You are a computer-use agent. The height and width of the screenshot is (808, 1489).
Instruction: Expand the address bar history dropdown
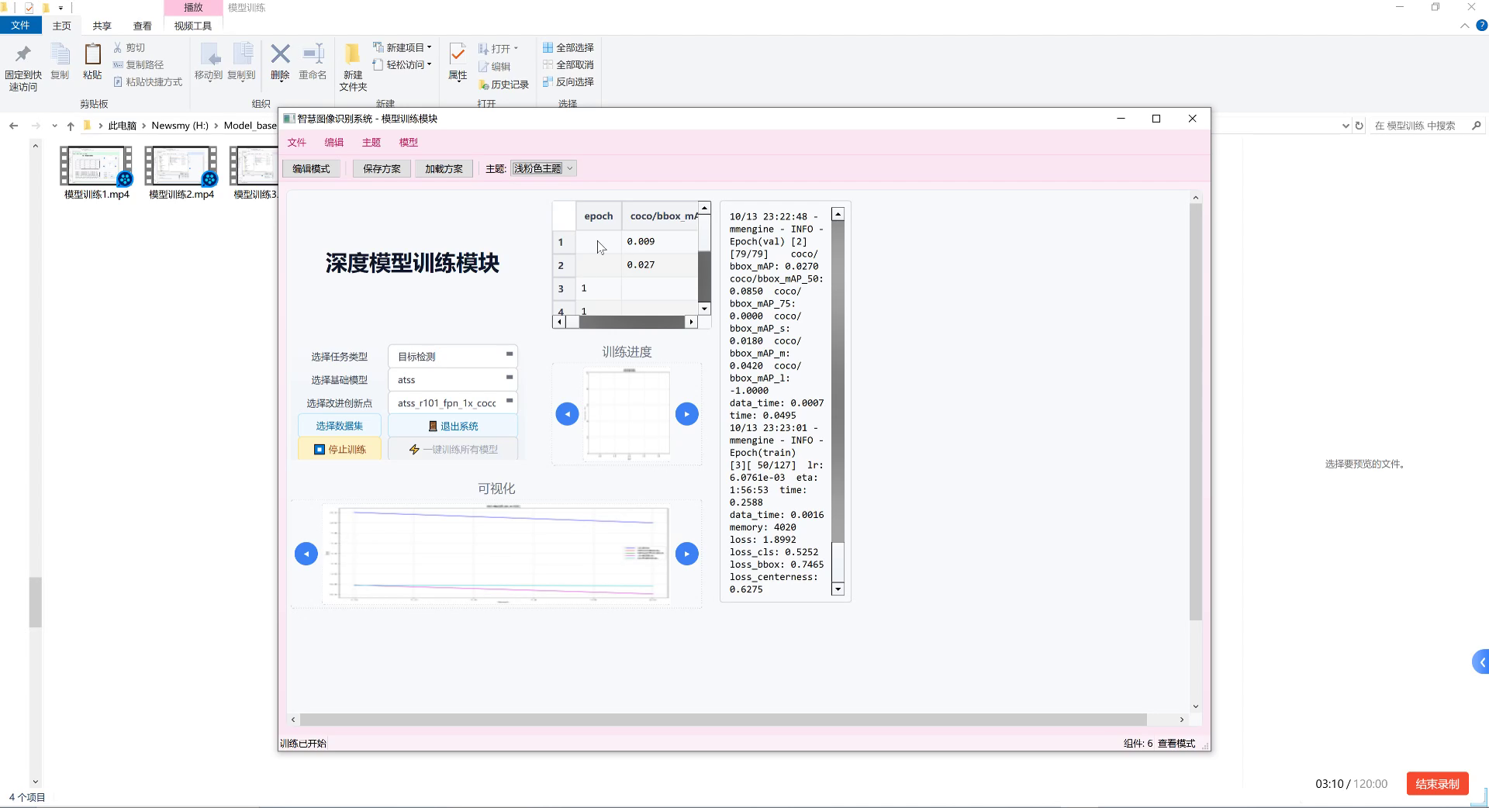[x=1346, y=126]
